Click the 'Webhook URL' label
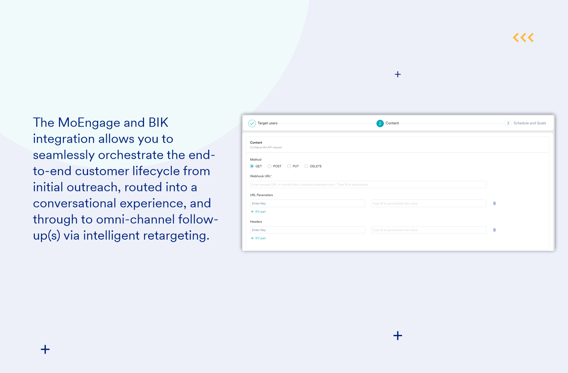The height and width of the screenshot is (373, 568). 260,176
